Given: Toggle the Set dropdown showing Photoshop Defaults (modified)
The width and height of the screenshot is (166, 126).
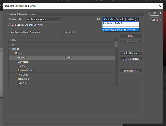Looking at the screenshot, I should coord(121,20).
